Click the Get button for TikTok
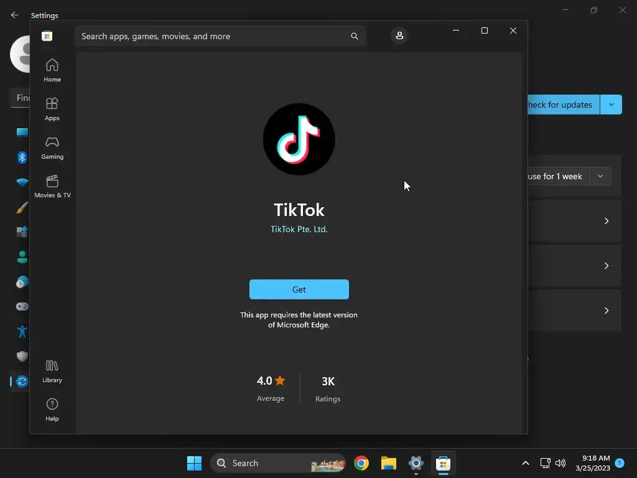The image size is (637, 478). [299, 289]
